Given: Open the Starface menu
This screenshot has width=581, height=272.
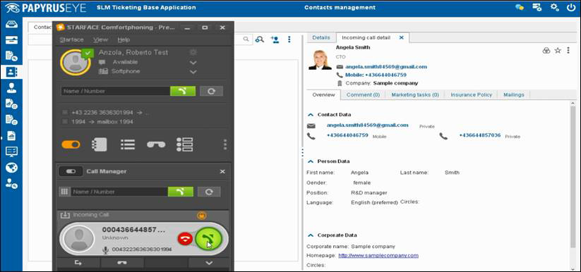Looking at the screenshot, I should tap(71, 39).
